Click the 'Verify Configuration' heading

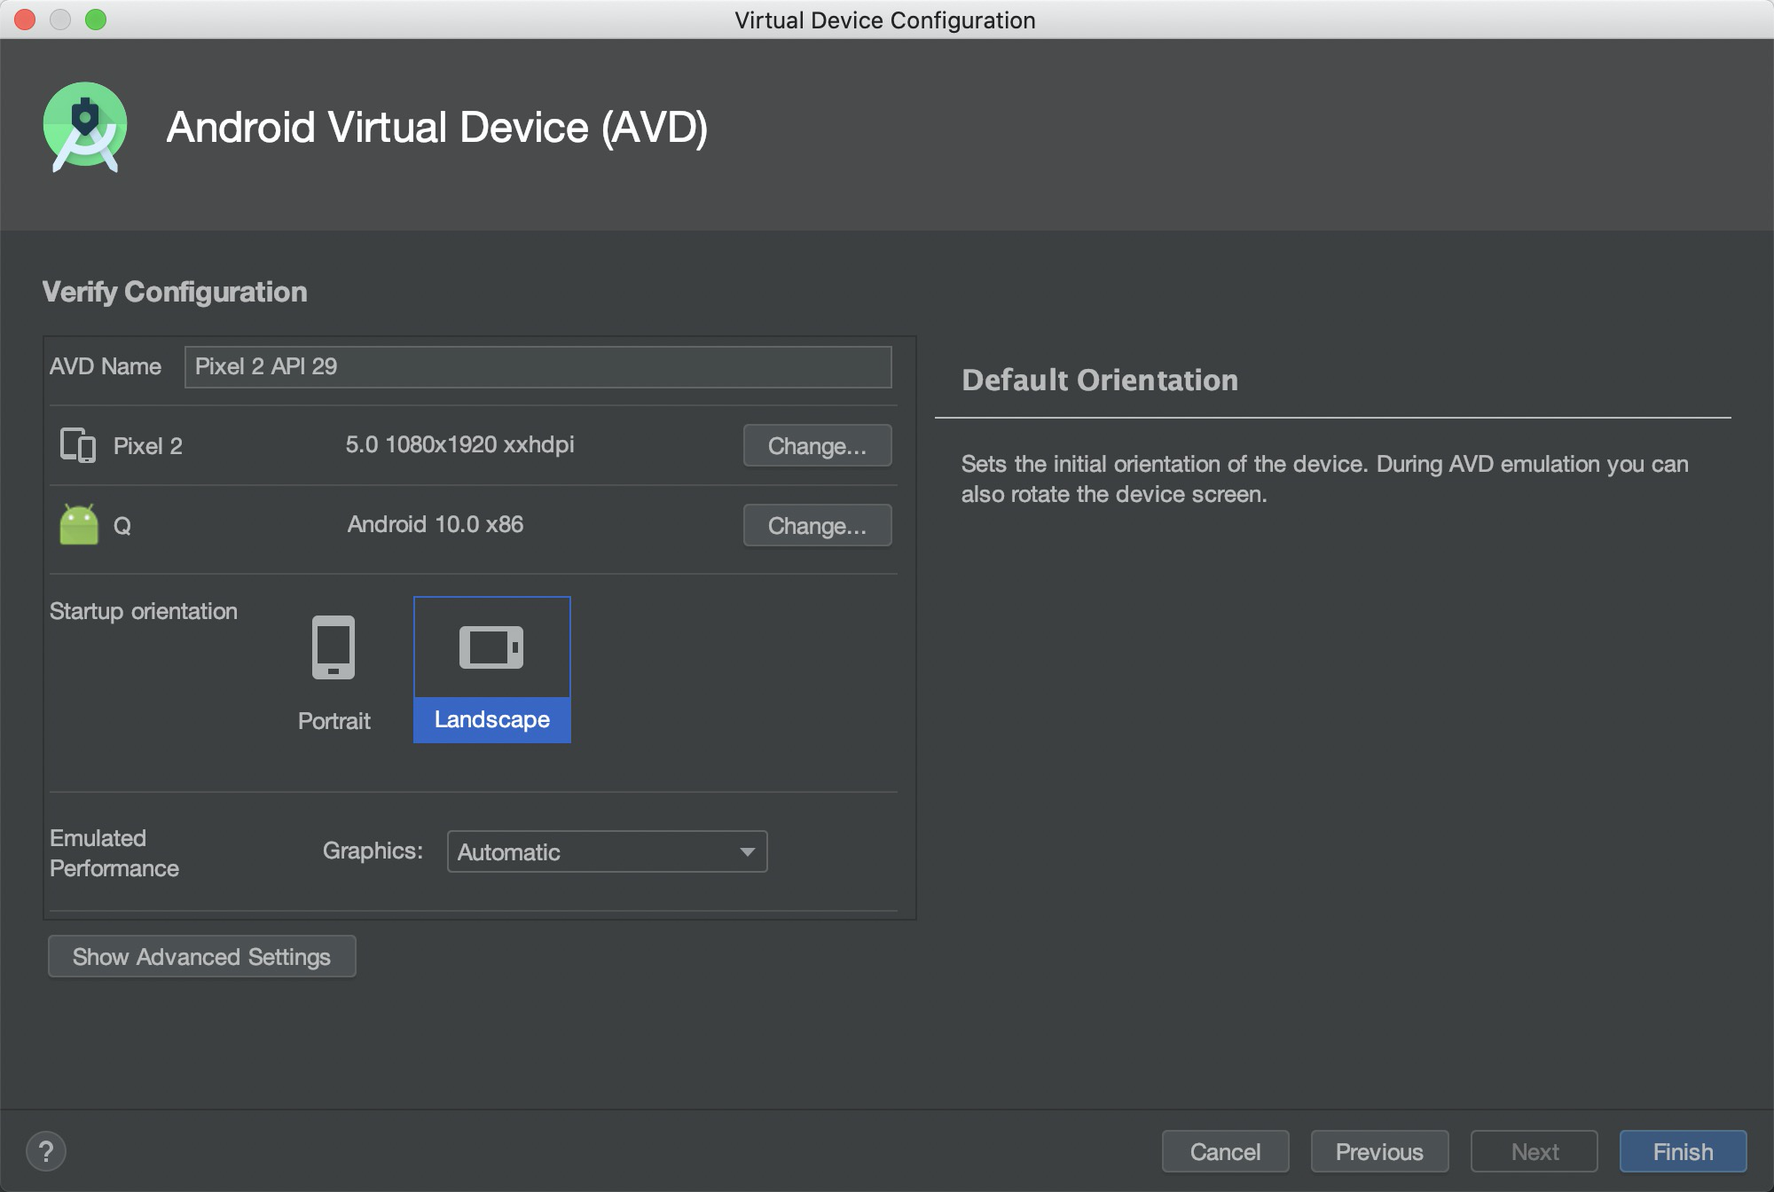point(175,292)
